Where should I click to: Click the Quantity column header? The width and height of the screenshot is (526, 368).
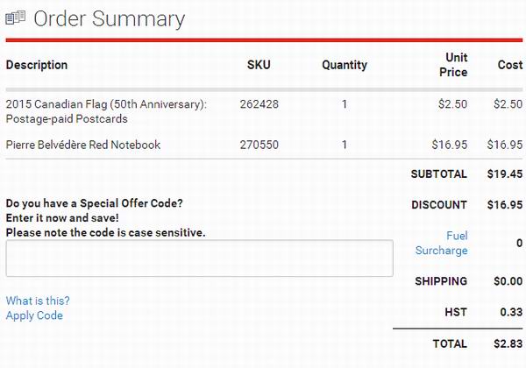[345, 65]
